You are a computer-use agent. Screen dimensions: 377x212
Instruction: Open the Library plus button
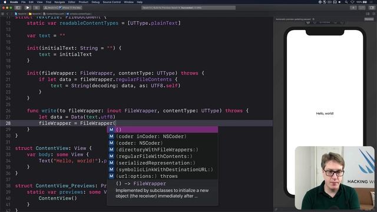[x=353, y=8]
